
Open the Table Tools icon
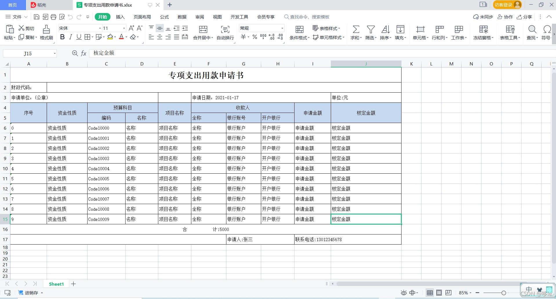tap(510, 29)
